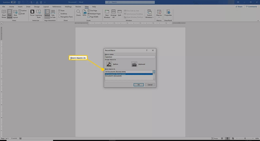Viewport: 260px width, 141px height.
Task: Assign macro to Keyboard icon
Action: coord(134,64)
